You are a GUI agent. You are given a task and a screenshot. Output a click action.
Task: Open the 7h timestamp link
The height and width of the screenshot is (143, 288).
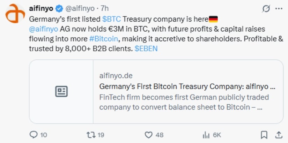[104, 8]
